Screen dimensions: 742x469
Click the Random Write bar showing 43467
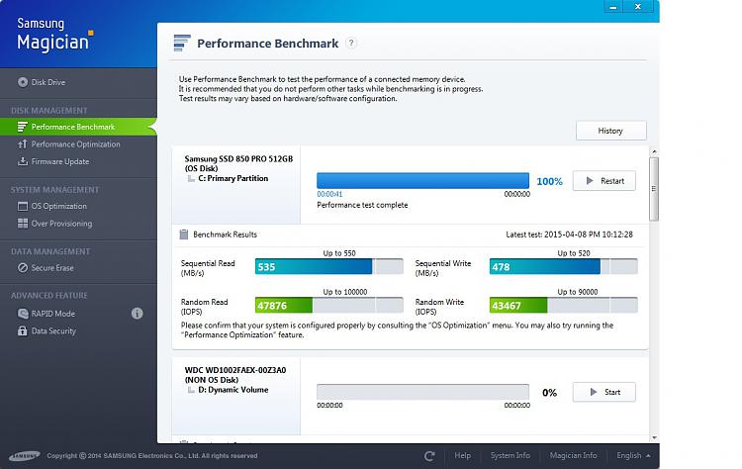pyautogui.click(x=563, y=306)
